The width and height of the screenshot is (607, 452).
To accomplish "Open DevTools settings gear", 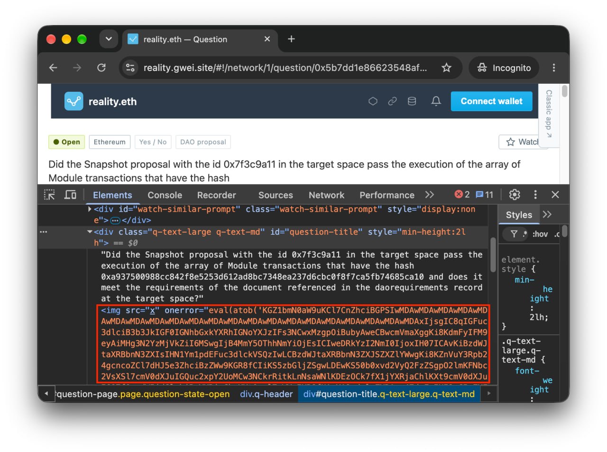I will coord(515,195).
